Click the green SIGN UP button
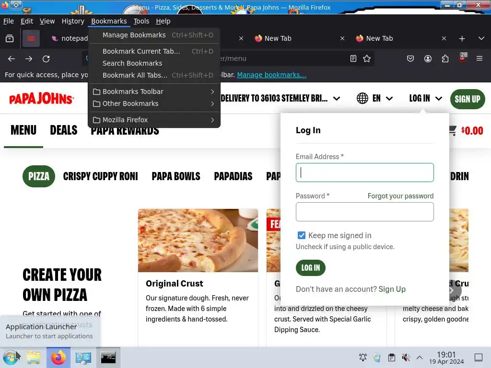This screenshot has height=368, width=491. pos(468,99)
